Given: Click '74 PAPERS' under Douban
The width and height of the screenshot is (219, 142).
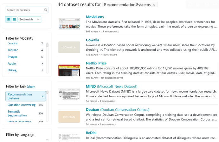Looking at the screenshot, I should (91, 124).
